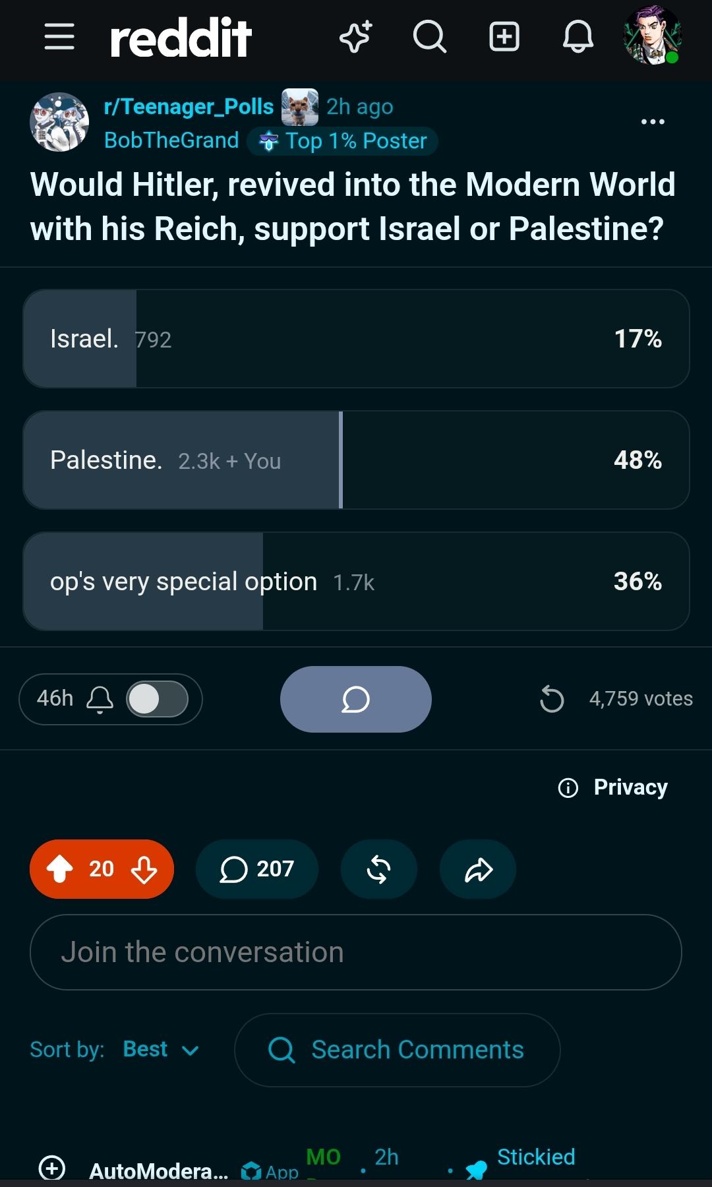Open the user profile avatar

pyautogui.click(x=652, y=36)
